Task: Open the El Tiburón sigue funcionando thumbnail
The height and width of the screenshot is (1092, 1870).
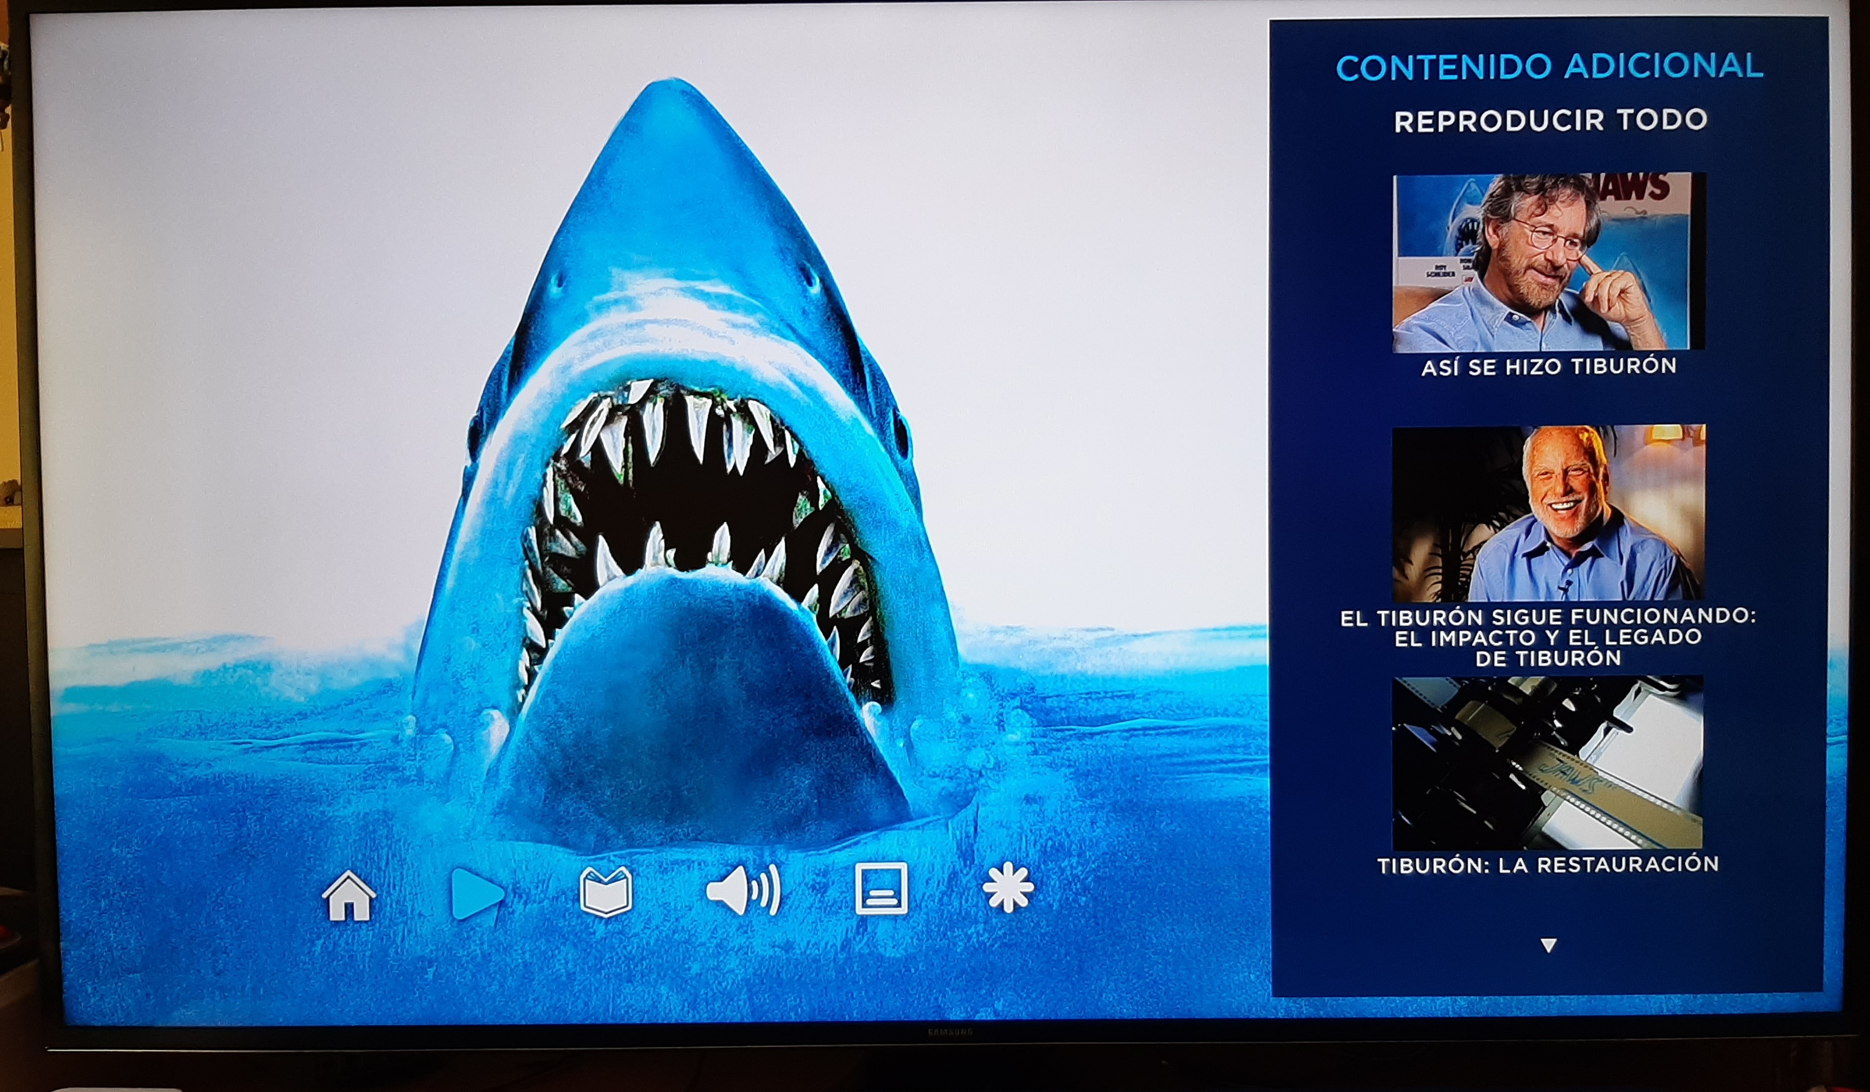Action: pos(1548,513)
